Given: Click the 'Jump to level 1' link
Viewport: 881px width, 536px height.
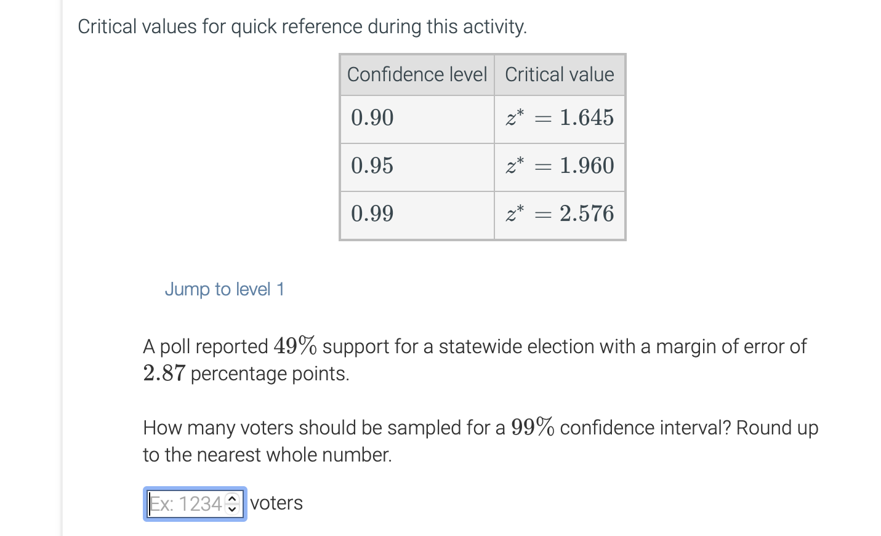Looking at the screenshot, I should point(224,289).
